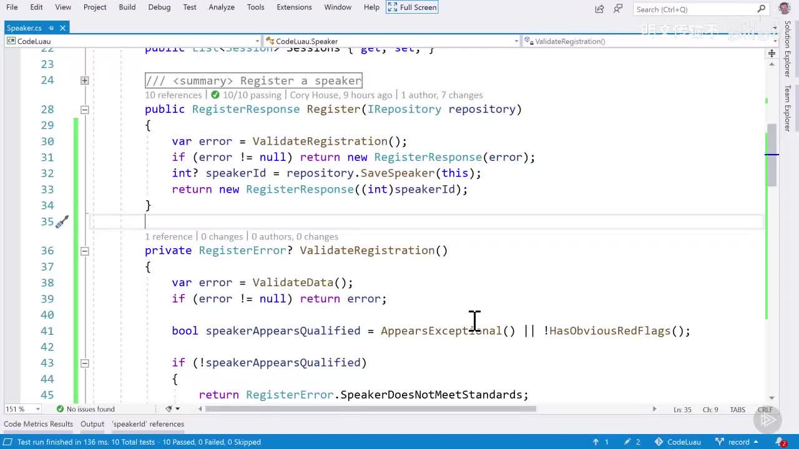Click the code cleanup brush icon
This screenshot has width=799, height=449.
(169, 409)
